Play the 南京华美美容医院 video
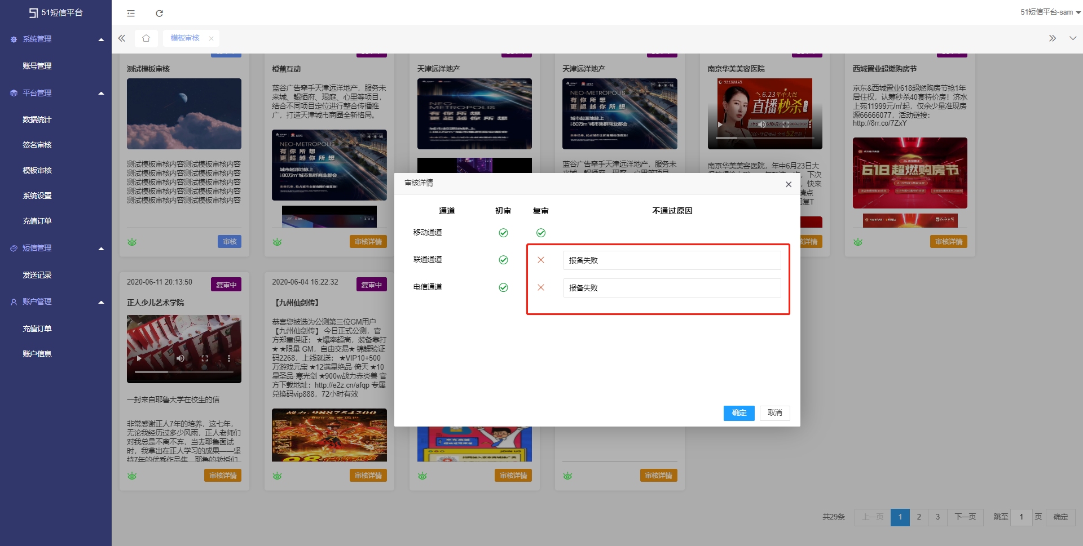 click(x=720, y=125)
